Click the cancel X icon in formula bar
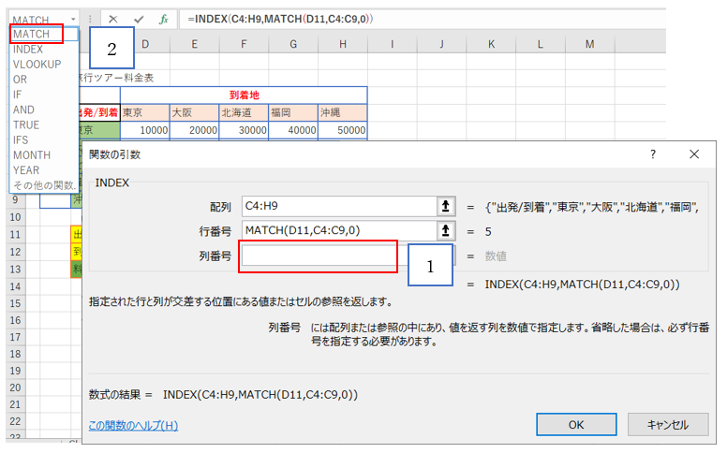This screenshot has height=453, width=727. pyautogui.click(x=113, y=19)
